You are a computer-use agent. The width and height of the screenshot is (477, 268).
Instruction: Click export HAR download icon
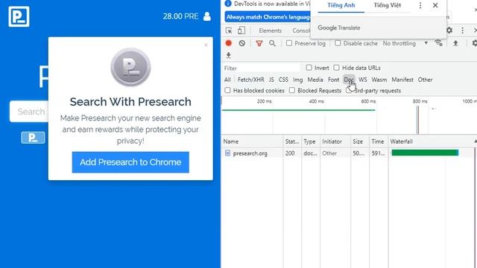coord(229,55)
